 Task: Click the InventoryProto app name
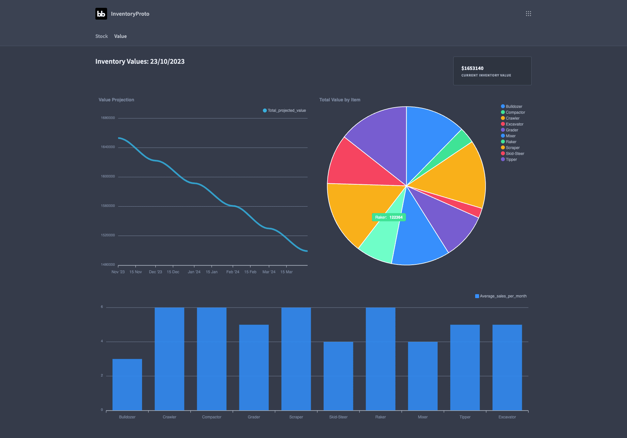(x=130, y=14)
